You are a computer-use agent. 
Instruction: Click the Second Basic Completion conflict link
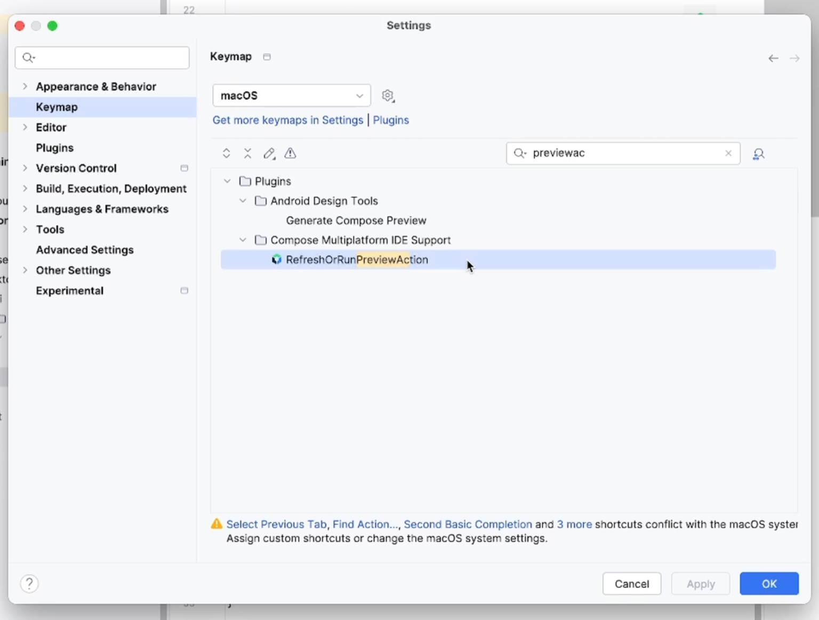click(467, 524)
